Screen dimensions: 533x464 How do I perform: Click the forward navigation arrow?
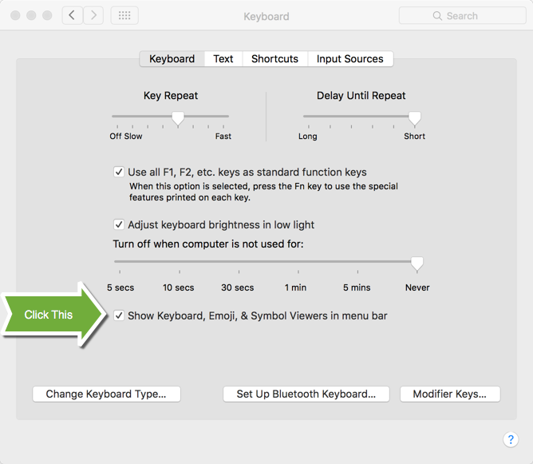(94, 15)
